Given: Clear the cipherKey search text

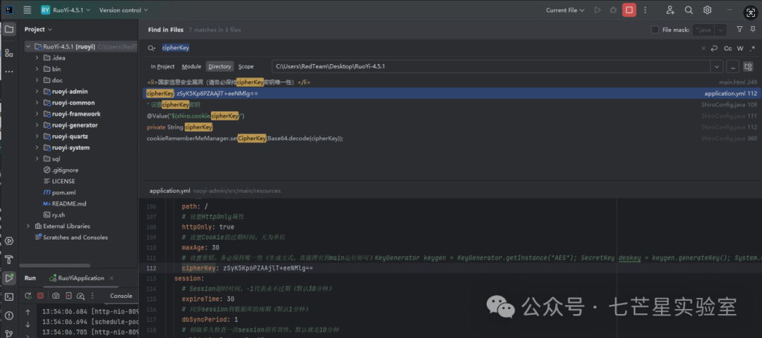Looking at the screenshot, I should point(703,48).
